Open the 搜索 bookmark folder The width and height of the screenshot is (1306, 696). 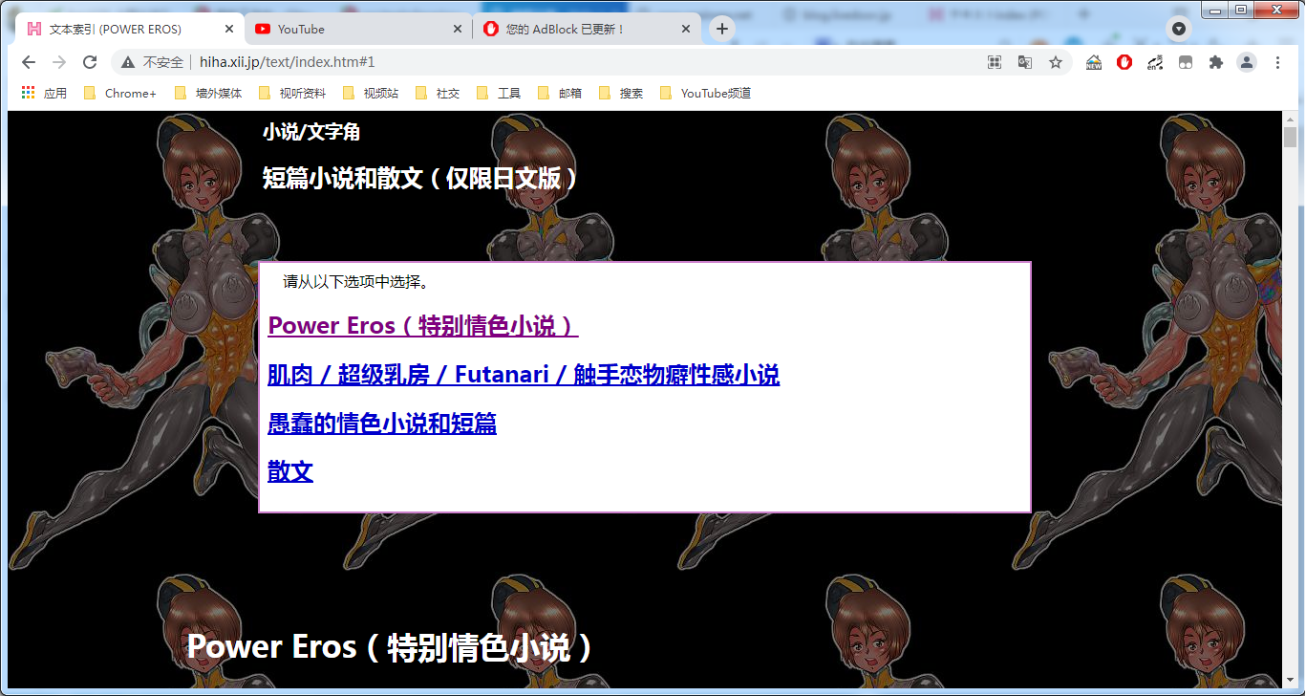pyautogui.click(x=621, y=94)
